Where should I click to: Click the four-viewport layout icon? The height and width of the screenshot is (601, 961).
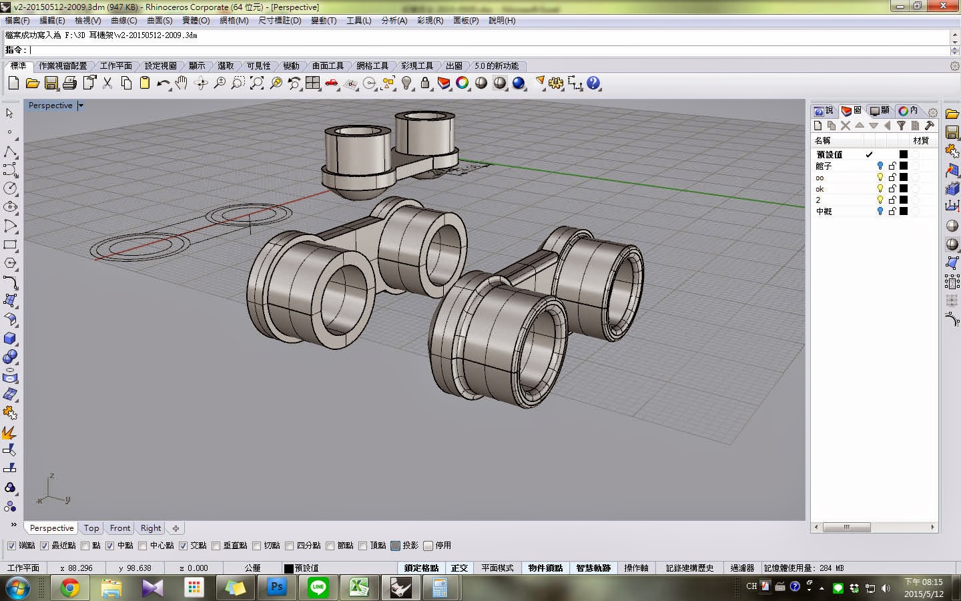click(x=312, y=83)
